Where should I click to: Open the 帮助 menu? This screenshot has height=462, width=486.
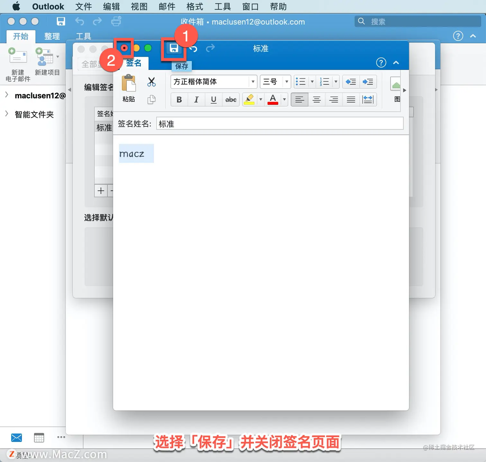278,6
